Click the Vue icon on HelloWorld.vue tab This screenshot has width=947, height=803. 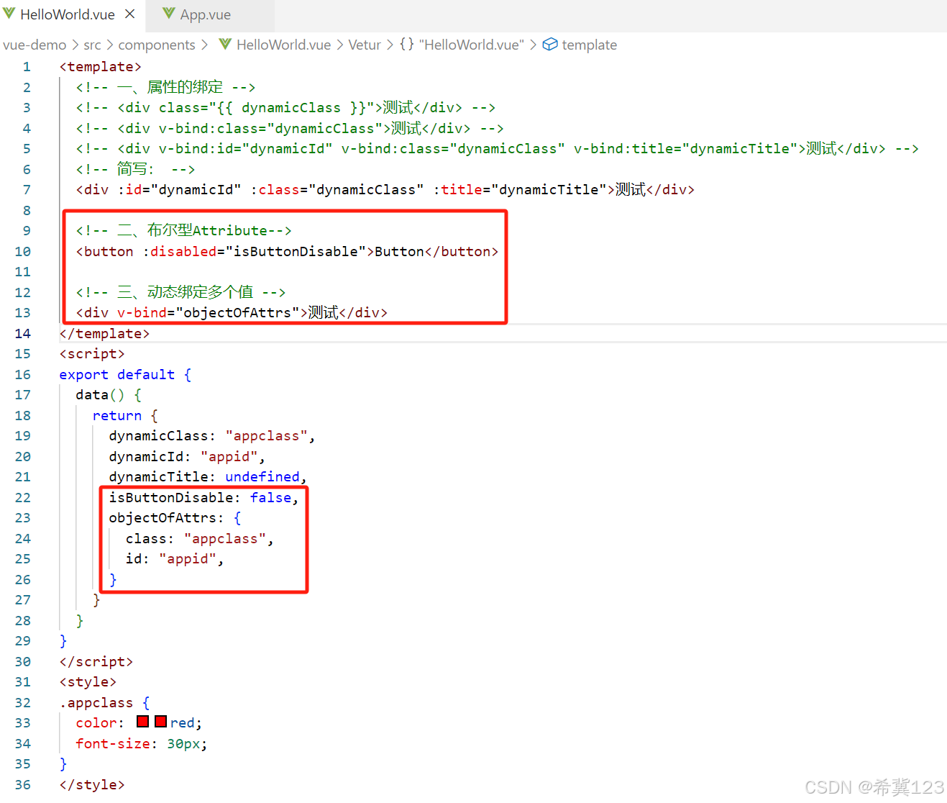coord(9,14)
